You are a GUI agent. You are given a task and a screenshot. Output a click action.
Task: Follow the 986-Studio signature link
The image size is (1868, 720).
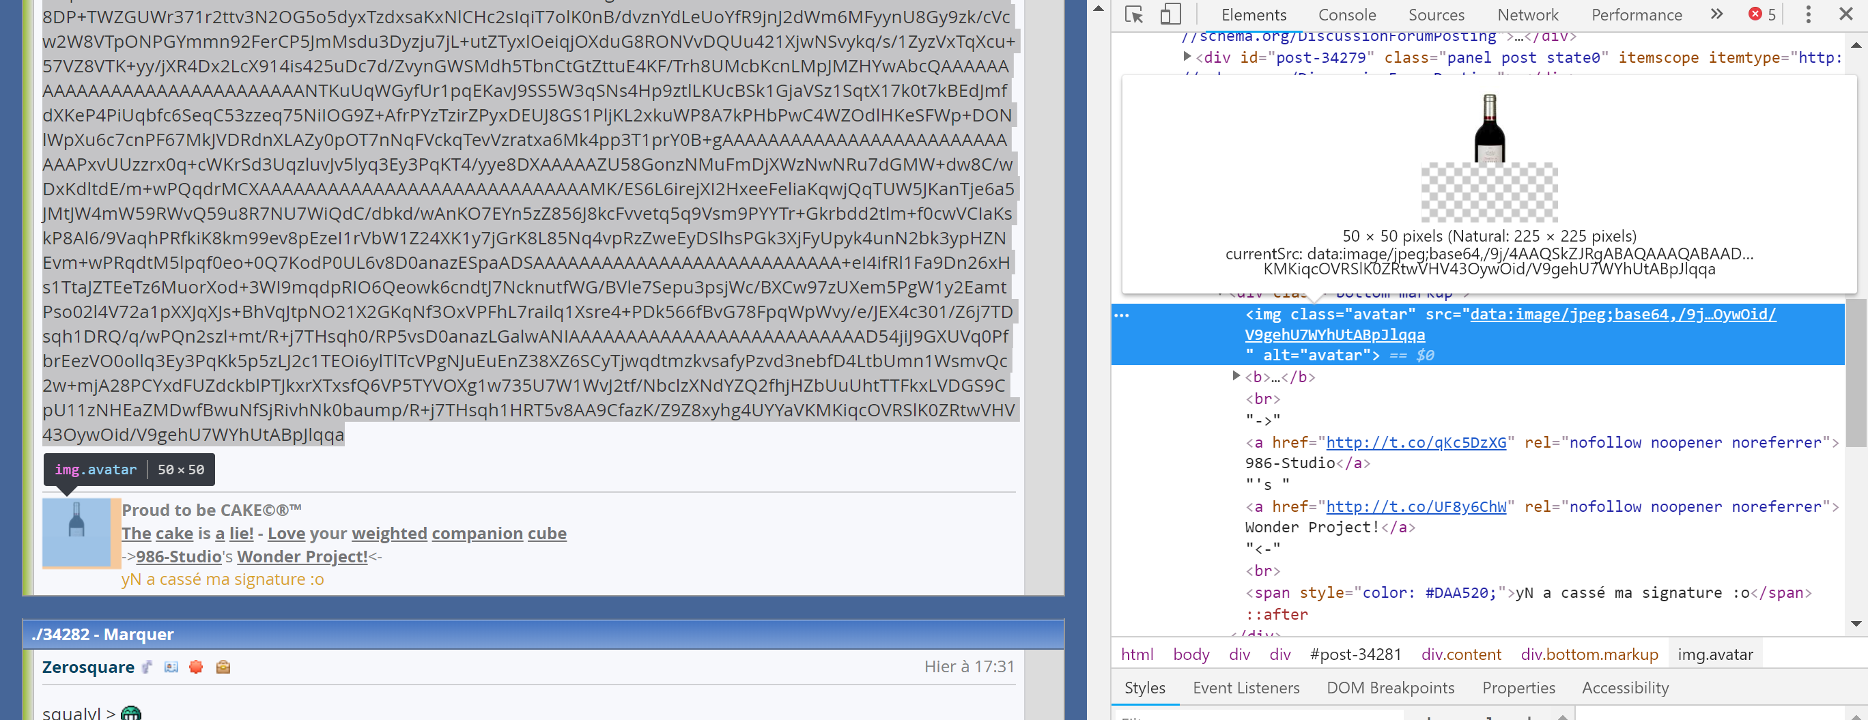(x=178, y=556)
